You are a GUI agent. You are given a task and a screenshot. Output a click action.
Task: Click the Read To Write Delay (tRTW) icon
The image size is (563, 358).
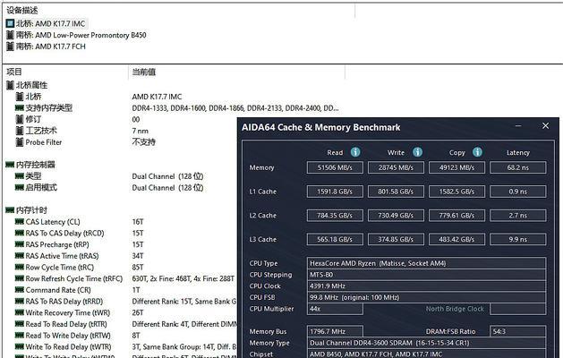[x=20, y=336]
